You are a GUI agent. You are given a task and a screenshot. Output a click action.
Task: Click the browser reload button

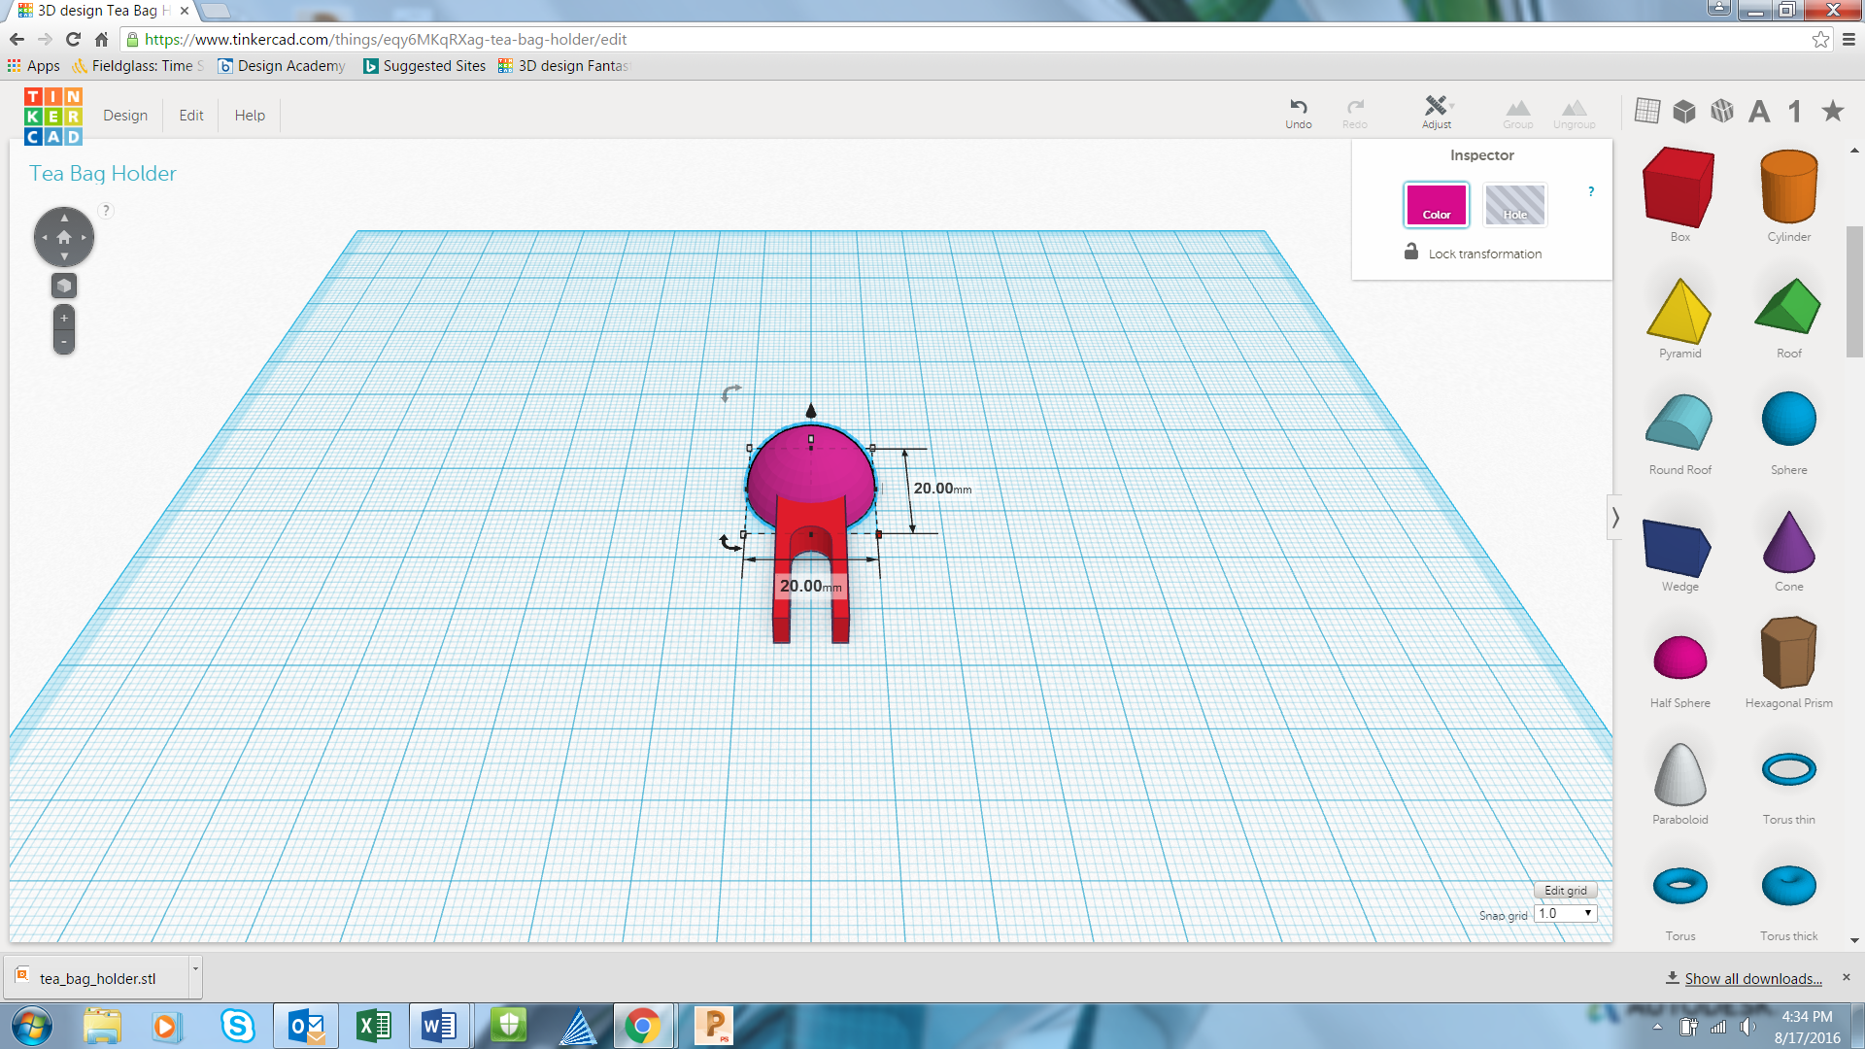73,40
